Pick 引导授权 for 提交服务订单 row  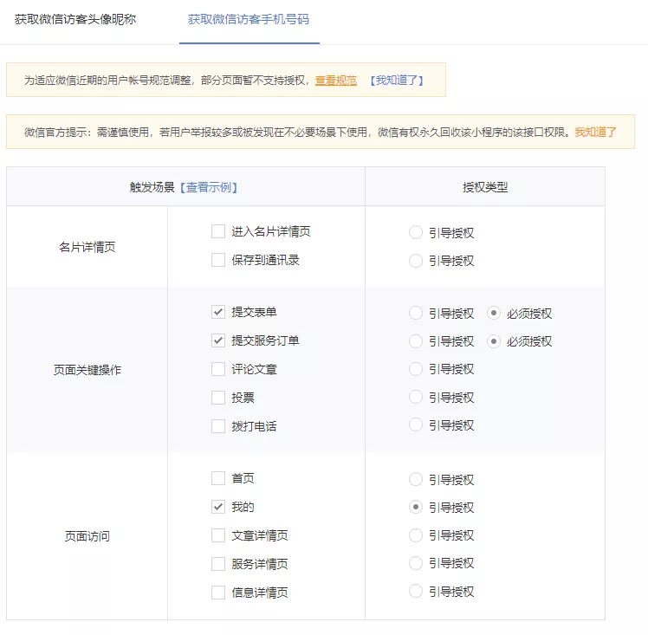click(x=415, y=341)
